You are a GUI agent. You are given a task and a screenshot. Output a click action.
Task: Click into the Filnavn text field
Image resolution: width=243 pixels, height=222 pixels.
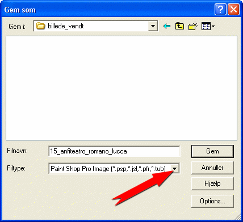tap(114, 151)
